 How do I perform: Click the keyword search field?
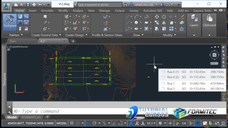click(x=100, y=5)
